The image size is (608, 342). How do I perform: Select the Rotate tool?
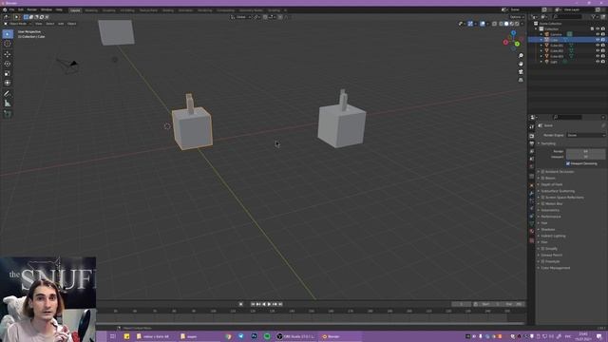tap(8, 64)
